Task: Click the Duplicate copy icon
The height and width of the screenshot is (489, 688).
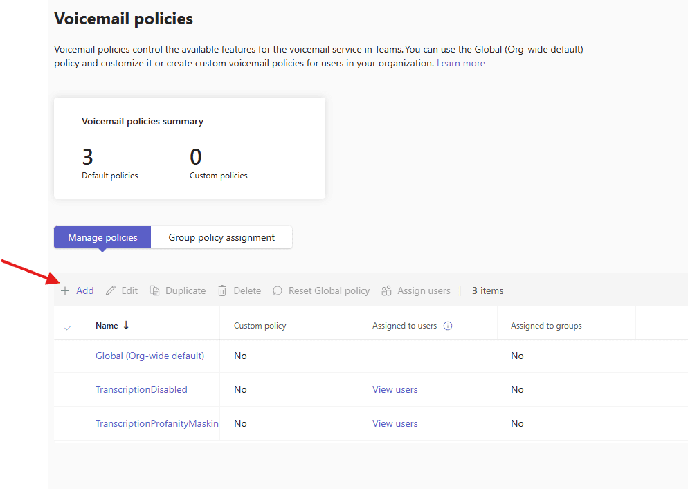Action: tap(155, 291)
